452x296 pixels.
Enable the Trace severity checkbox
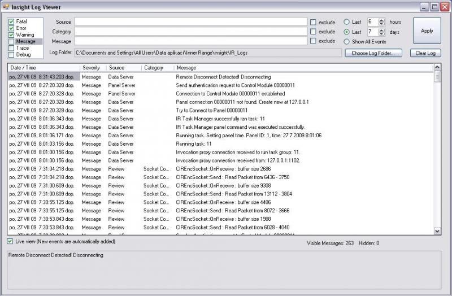click(11, 49)
